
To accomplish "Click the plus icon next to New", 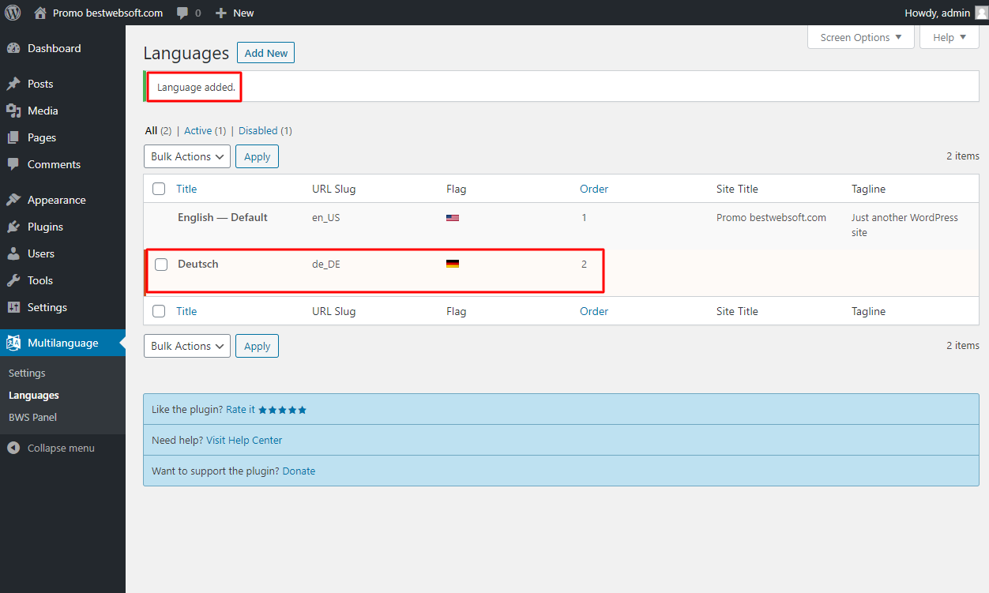I will 221,13.
